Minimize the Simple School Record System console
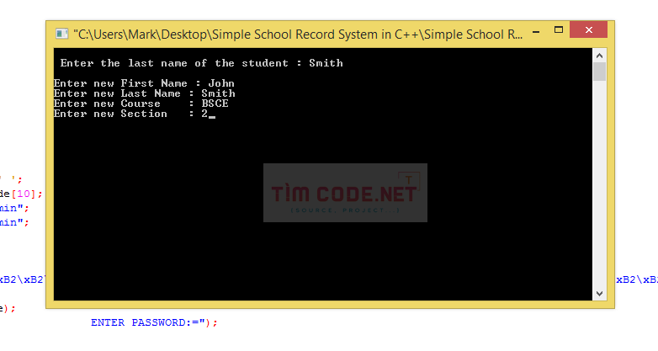The image size is (658, 351). coord(536,30)
